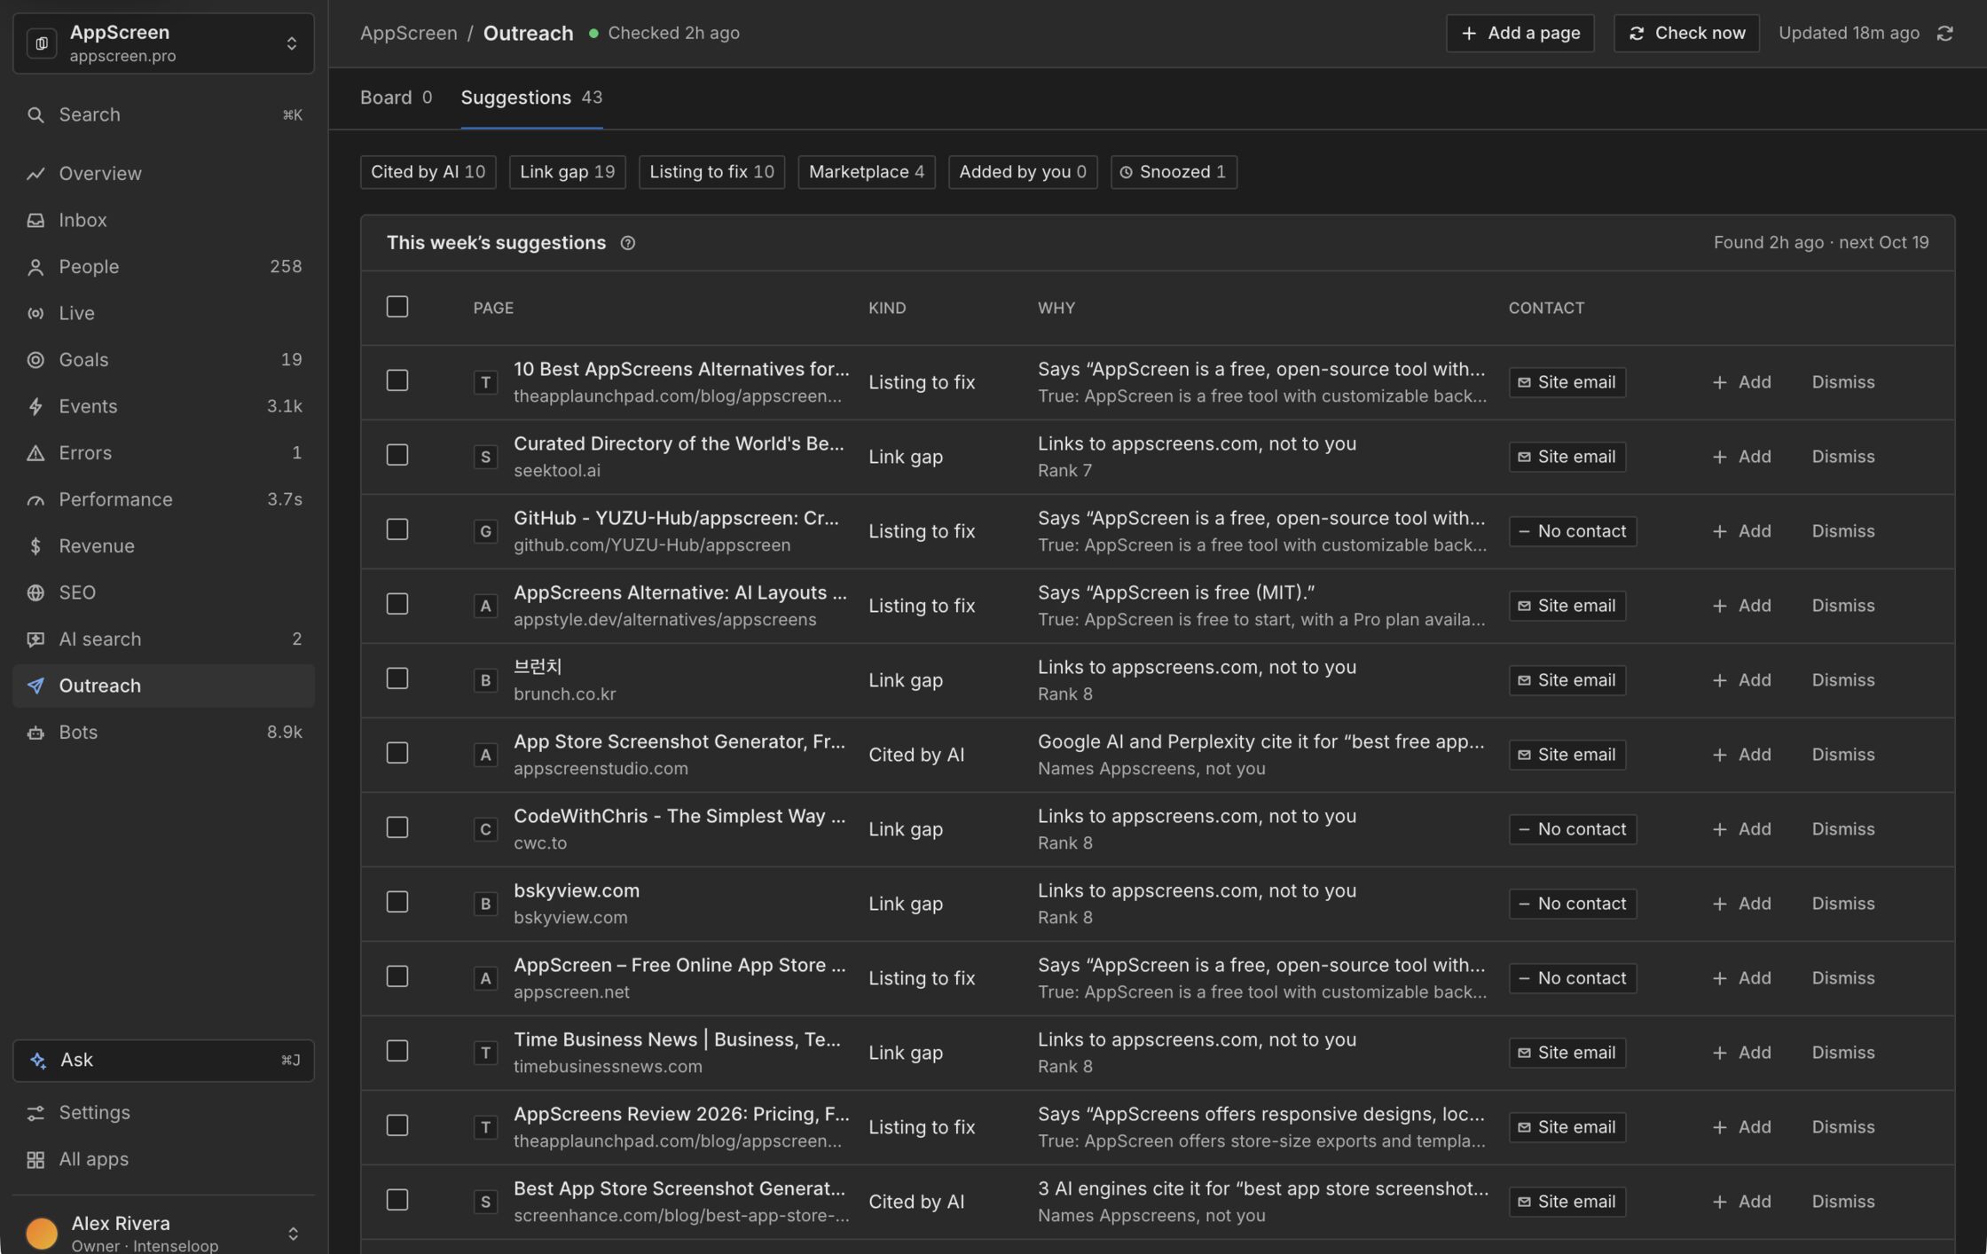Open Goals target icon
This screenshot has width=1987, height=1254.
[35, 360]
